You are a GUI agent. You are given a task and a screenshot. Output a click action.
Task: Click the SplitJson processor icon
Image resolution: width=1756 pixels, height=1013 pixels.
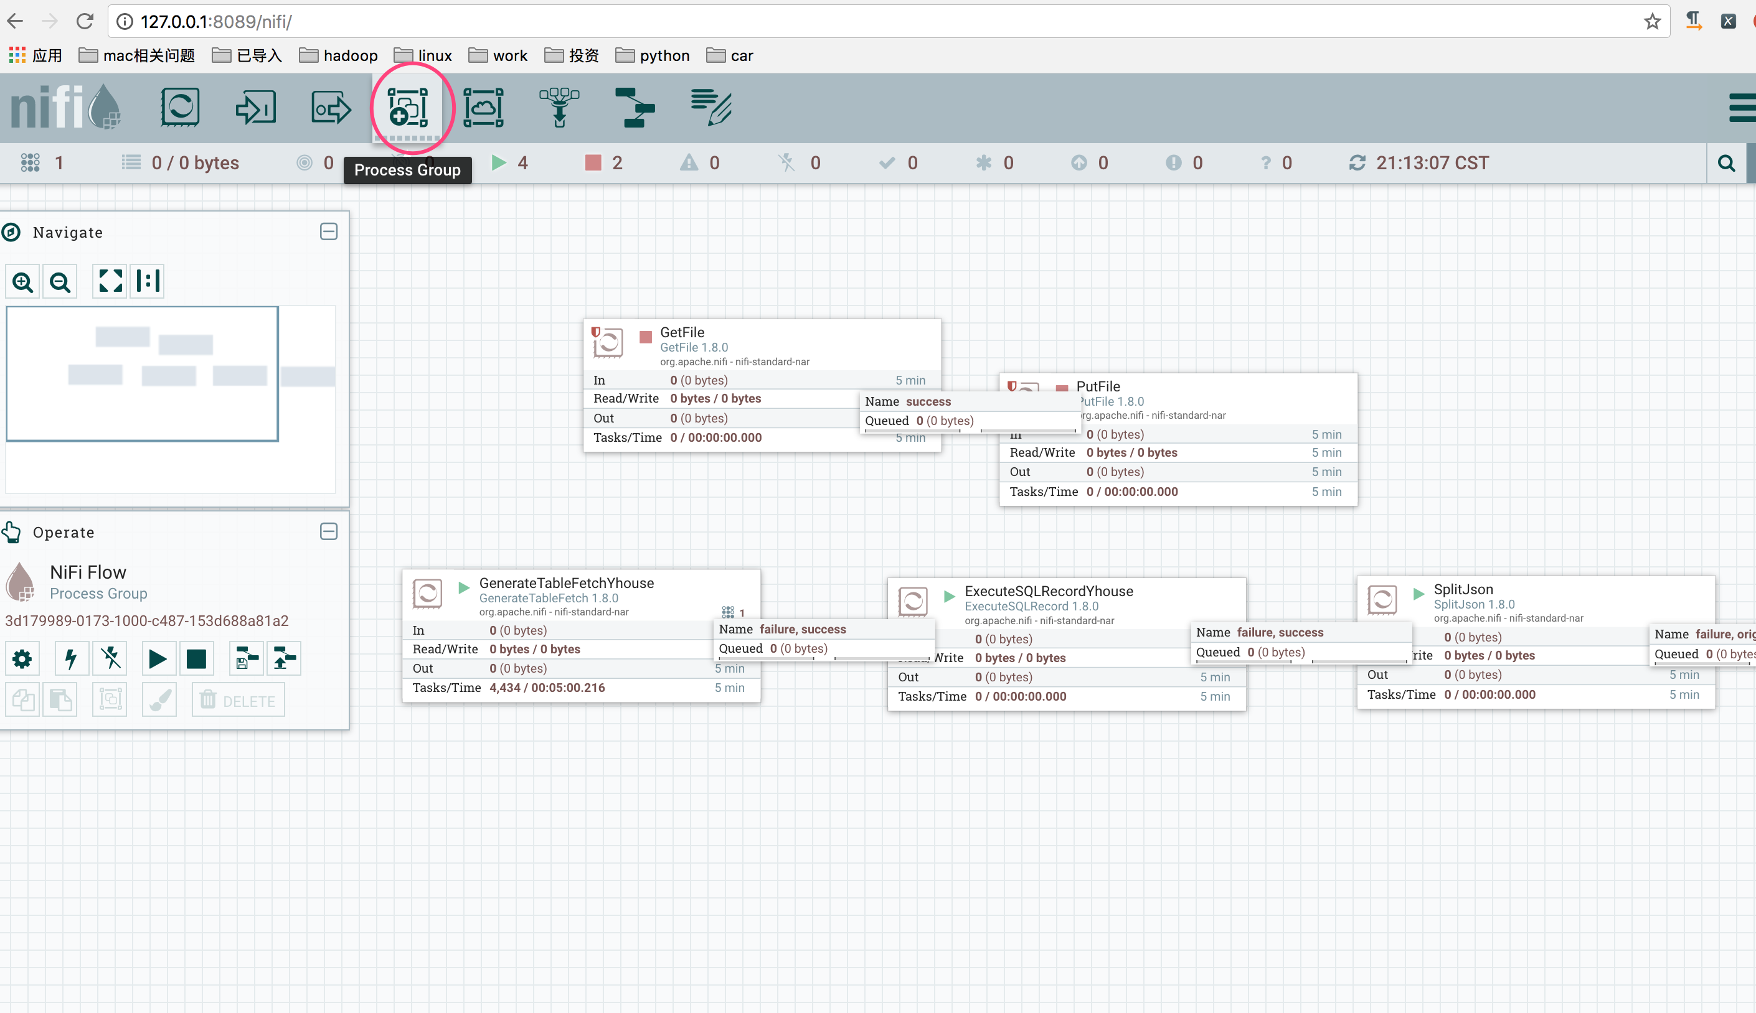click(1382, 599)
